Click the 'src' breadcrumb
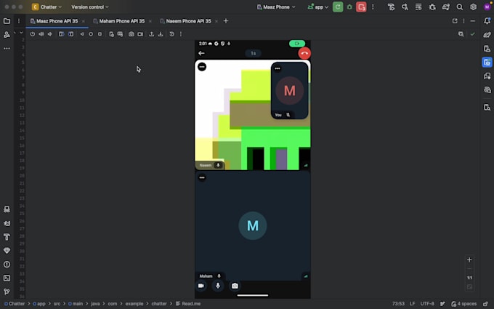The width and height of the screenshot is (494, 309). [57, 304]
